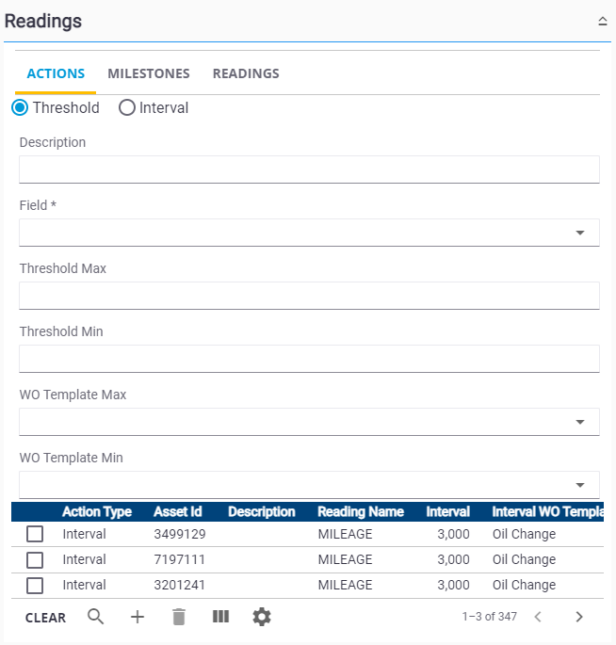Select the Threshold radio button
Image resolution: width=616 pixels, height=645 pixels.
(20, 107)
